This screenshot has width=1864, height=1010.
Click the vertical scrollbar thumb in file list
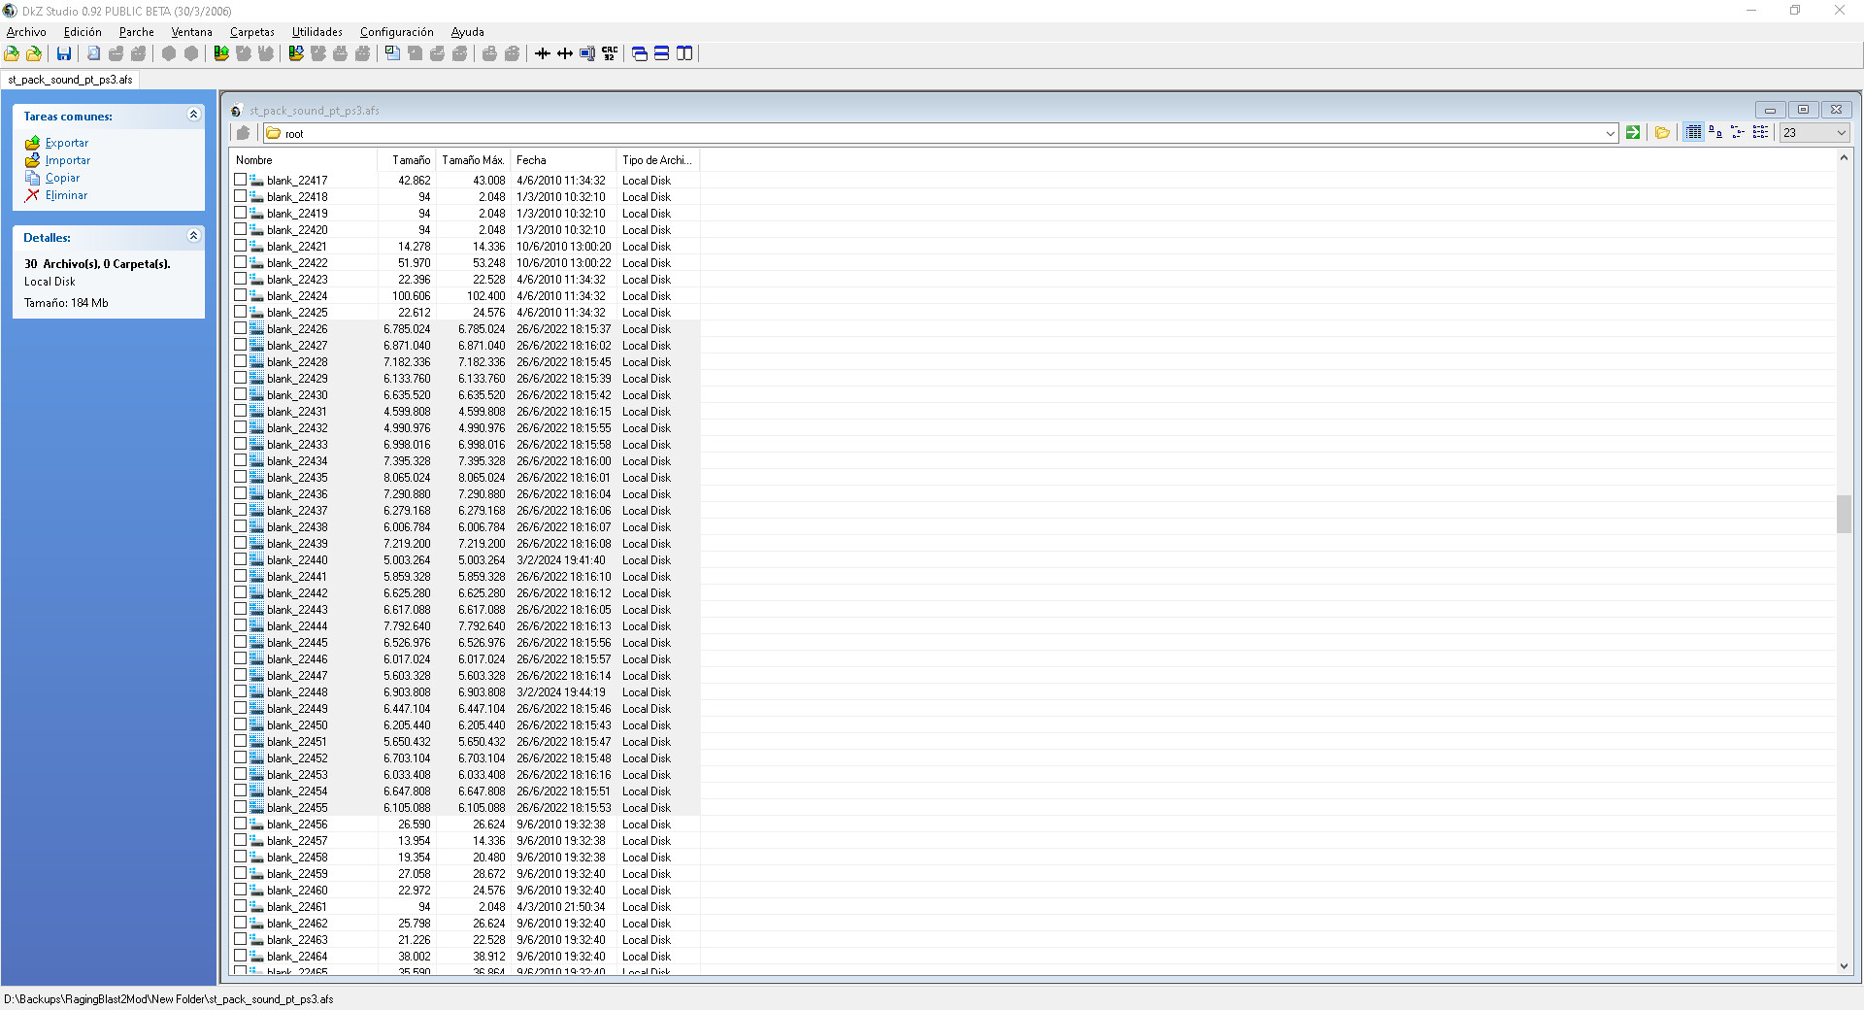pyautogui.click(x=1844, y=514)
